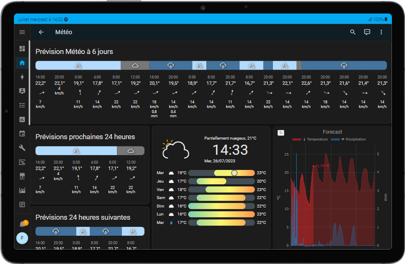Click 'Prévisions 24 heures suivantes' heading
The image size is (405, 264).
pyautogui.click(x=83, y=217)
